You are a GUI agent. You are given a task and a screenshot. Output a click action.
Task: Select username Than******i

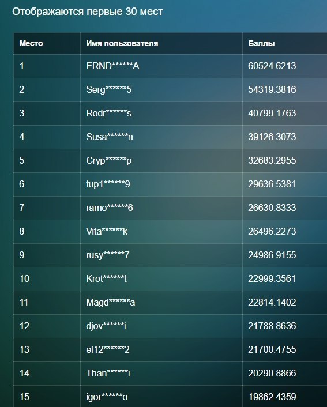click(x=108, y=373)
